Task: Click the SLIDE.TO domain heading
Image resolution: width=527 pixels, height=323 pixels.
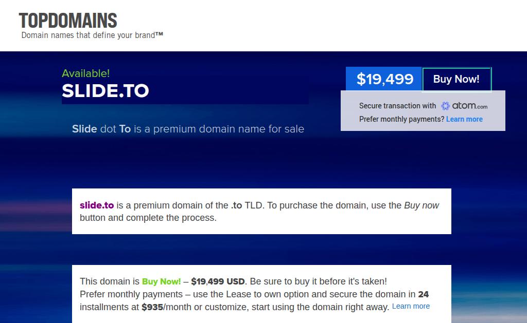Action: pos(106,91)
